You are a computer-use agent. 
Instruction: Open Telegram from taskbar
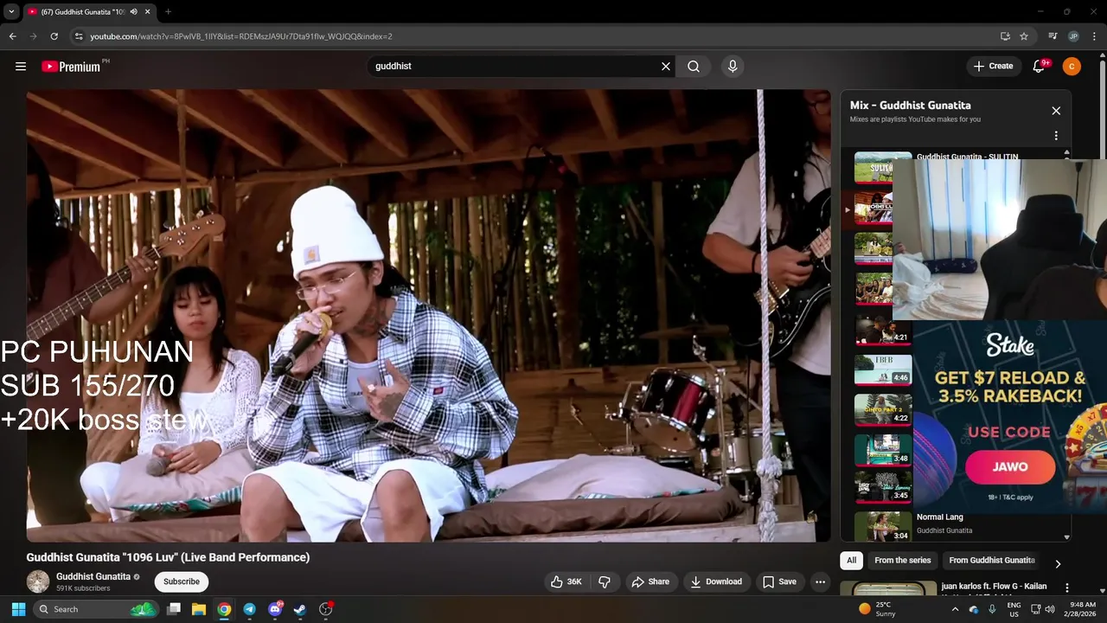pyautogui.click(x=249, y=609)
